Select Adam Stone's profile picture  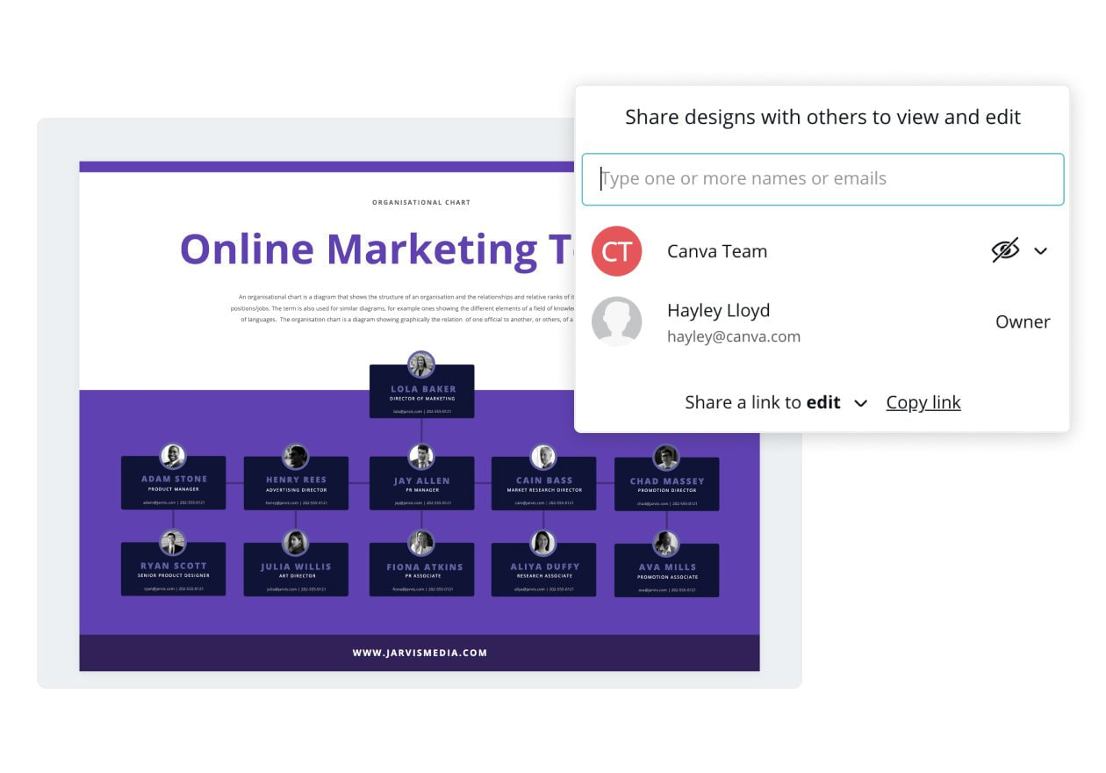tap(173, 456)
